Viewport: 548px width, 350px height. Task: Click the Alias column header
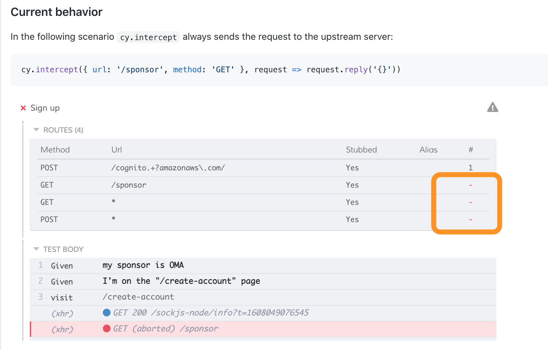point(428,150)
